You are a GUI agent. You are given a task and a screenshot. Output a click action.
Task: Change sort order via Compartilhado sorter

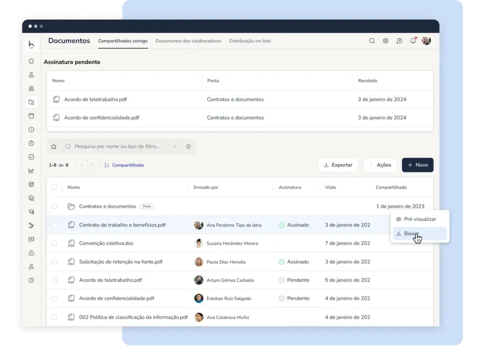click(x=124, y=165)
